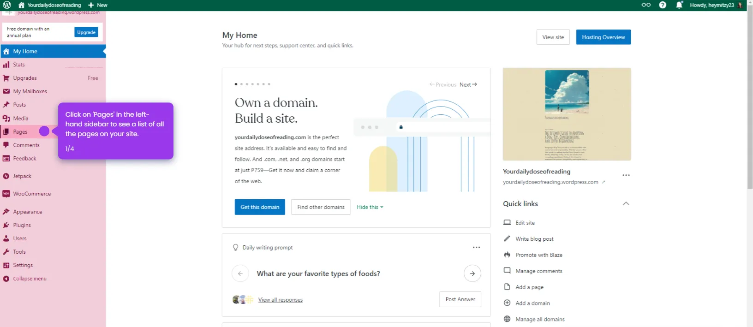The width and height of the screenshot is (753, 327).
Task: Click the Collapse menu arrow icon
Action: pos(6,279)
